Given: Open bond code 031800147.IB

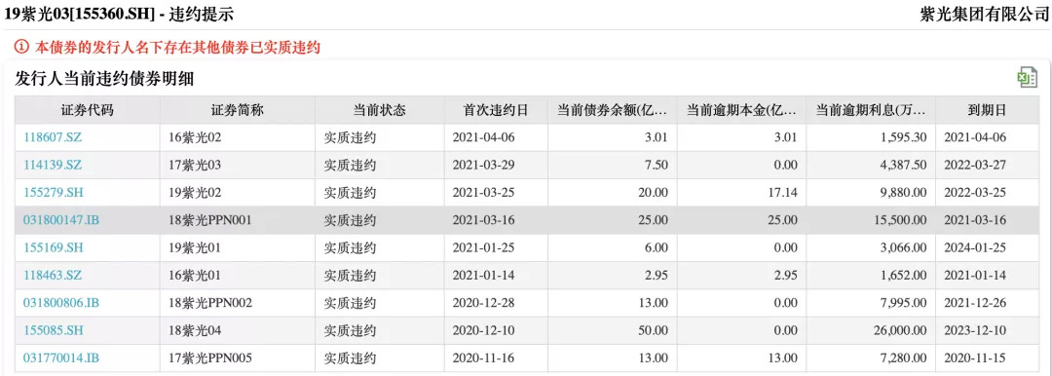Looking at the screenshot, I should point(61,219).
